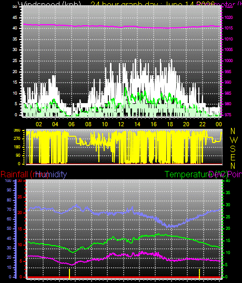Select the 90 wind direction label
The image size is (242, 283).
click(x=18, y=155)
